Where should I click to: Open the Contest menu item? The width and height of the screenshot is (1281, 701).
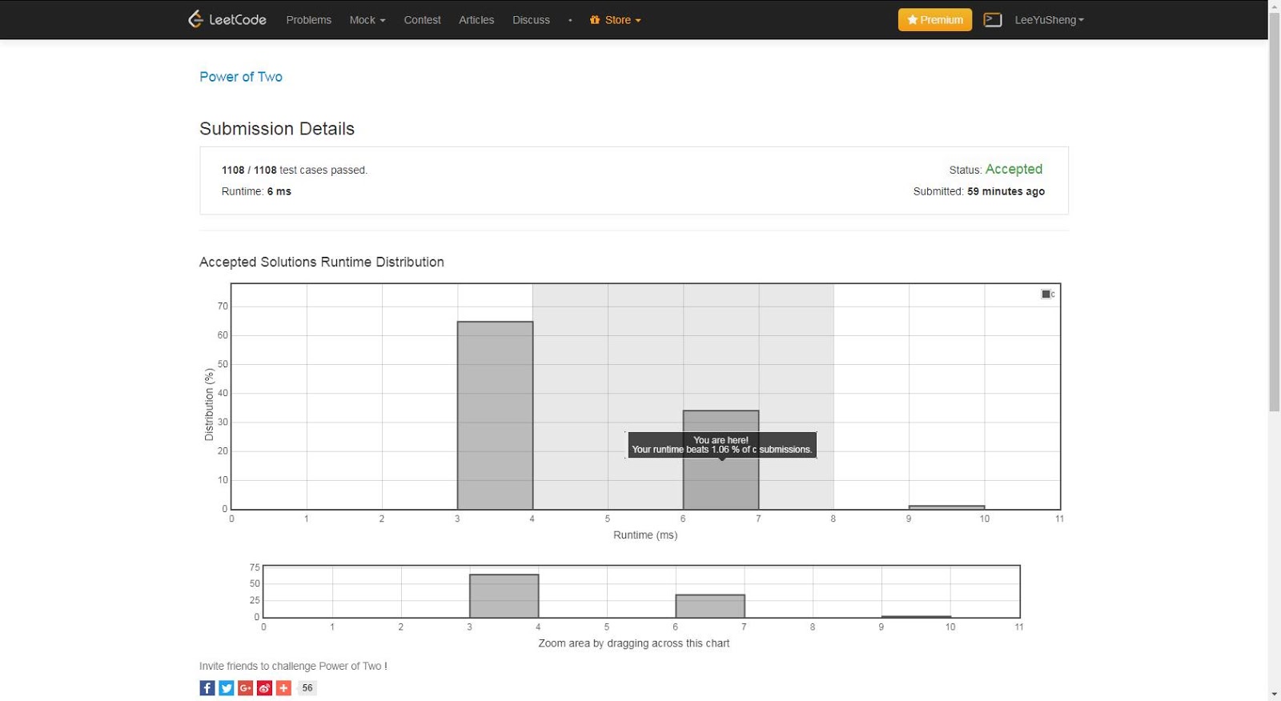click(422, 20)
